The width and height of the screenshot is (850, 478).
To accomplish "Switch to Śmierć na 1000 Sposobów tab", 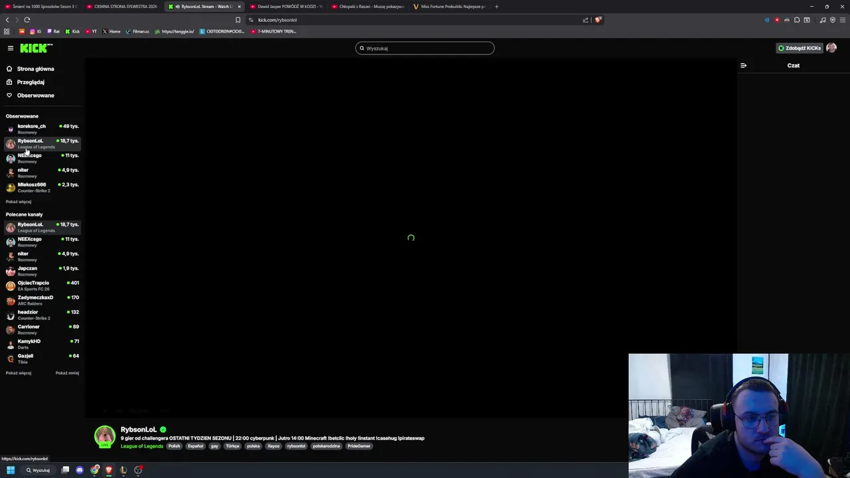I will [x=41, y=7].
